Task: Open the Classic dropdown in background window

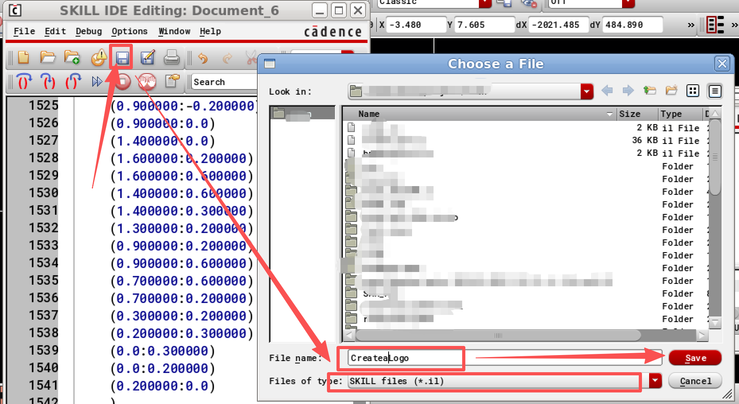Action: point(485,3)
